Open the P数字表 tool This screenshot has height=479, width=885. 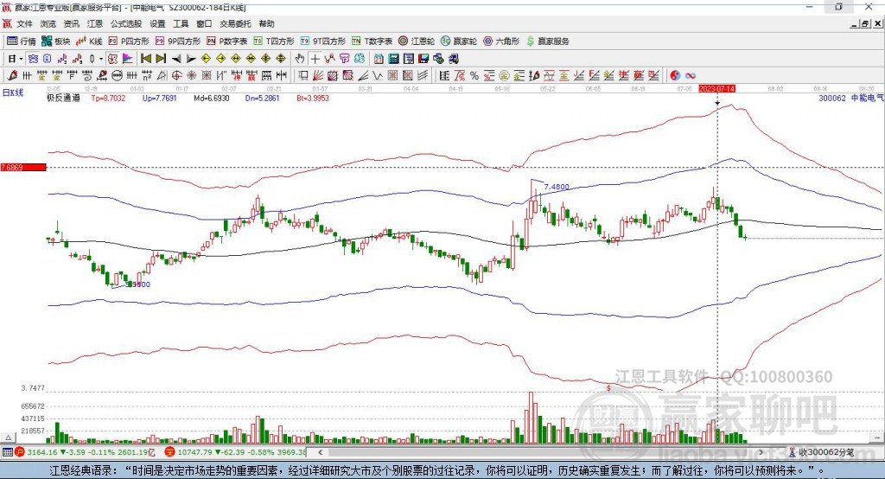[x=227, y=42]
